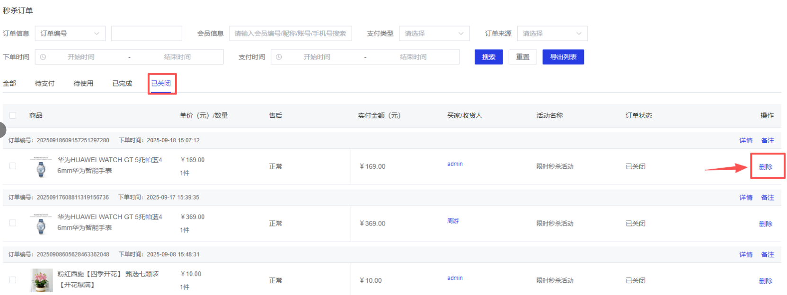The image size is (787, 295).
Task: Click the clock icon in 支付时间 field
Action: 279,57
